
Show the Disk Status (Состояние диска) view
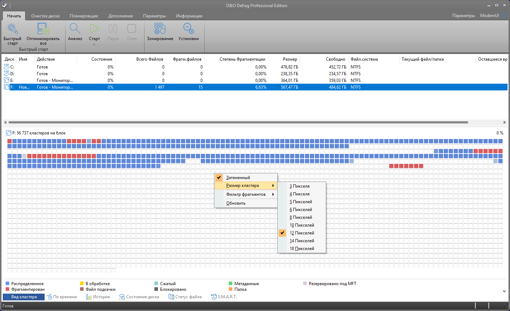[139, 297]
